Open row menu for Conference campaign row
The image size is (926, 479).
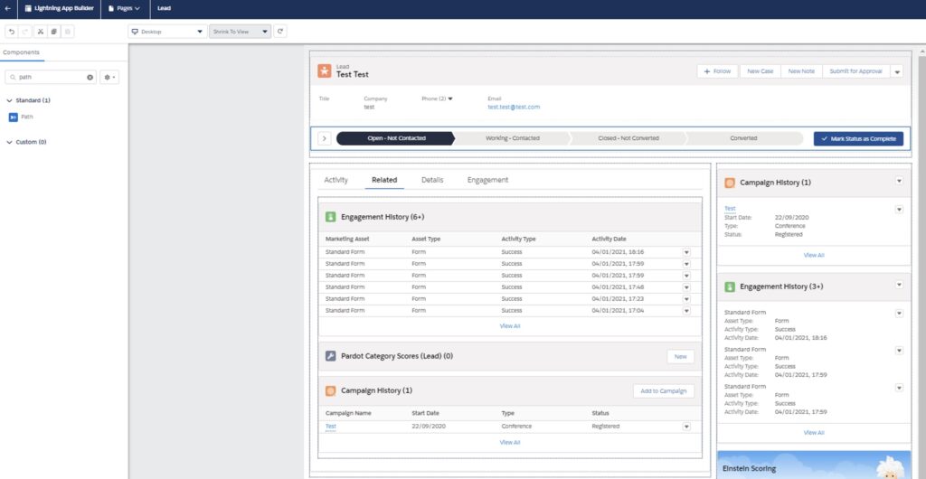686,427
